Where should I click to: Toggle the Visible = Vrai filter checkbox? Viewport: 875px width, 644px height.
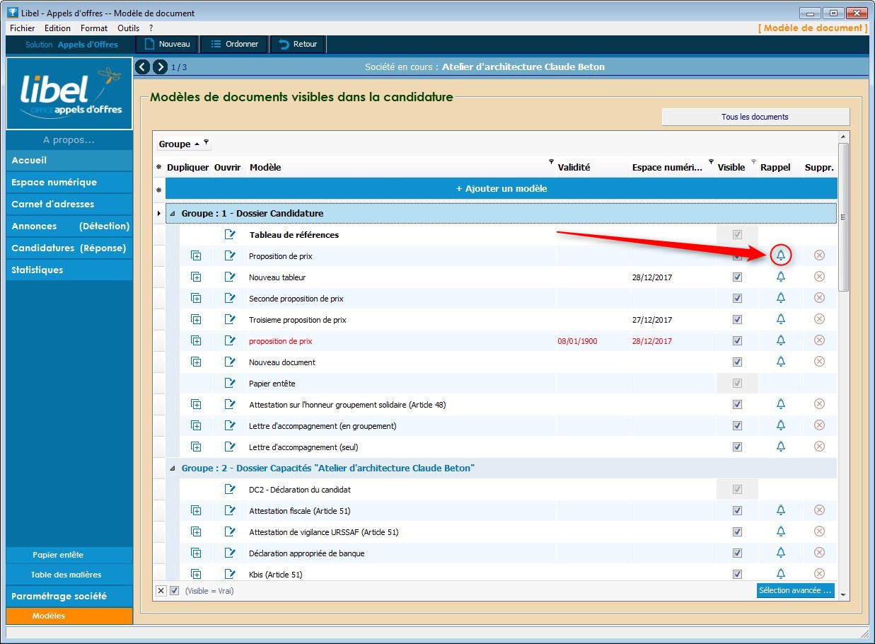click(x=175, y=591)
